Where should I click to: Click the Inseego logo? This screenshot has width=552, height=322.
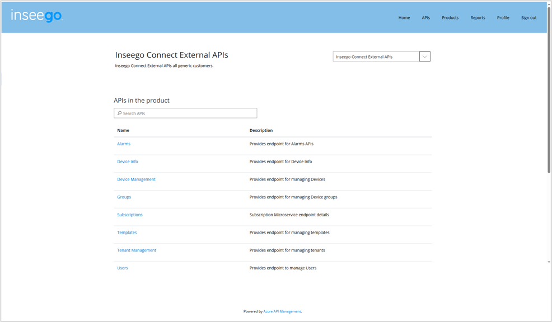[36, 16]
